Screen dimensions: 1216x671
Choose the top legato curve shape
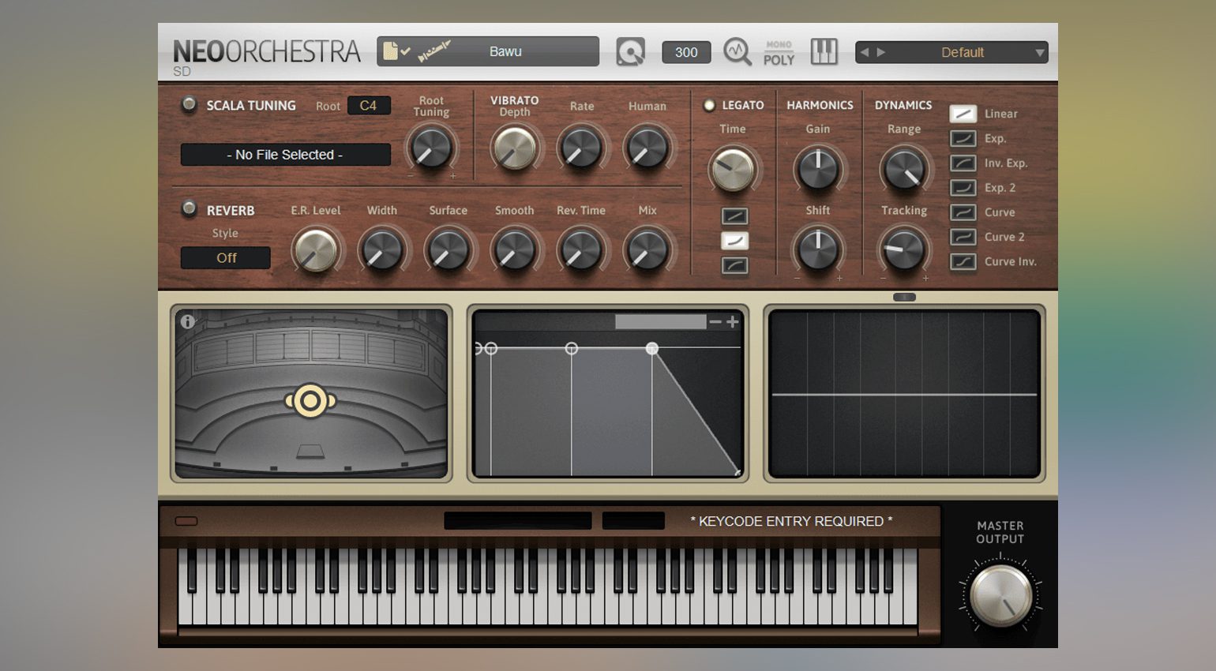coord(734,216)
